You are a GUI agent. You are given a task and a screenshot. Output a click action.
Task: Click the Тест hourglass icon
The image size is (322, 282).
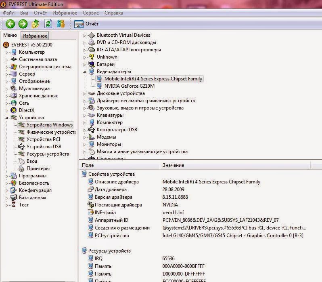(14, 205)
